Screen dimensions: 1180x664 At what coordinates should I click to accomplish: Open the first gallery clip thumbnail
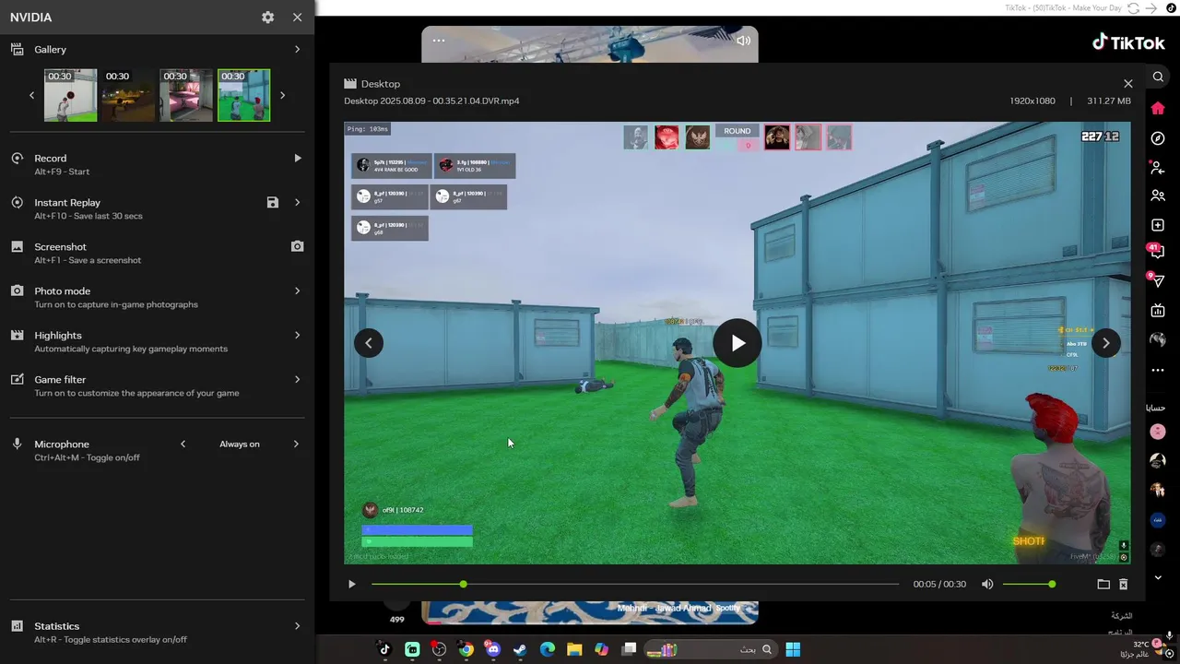click(x=70, y=95)
